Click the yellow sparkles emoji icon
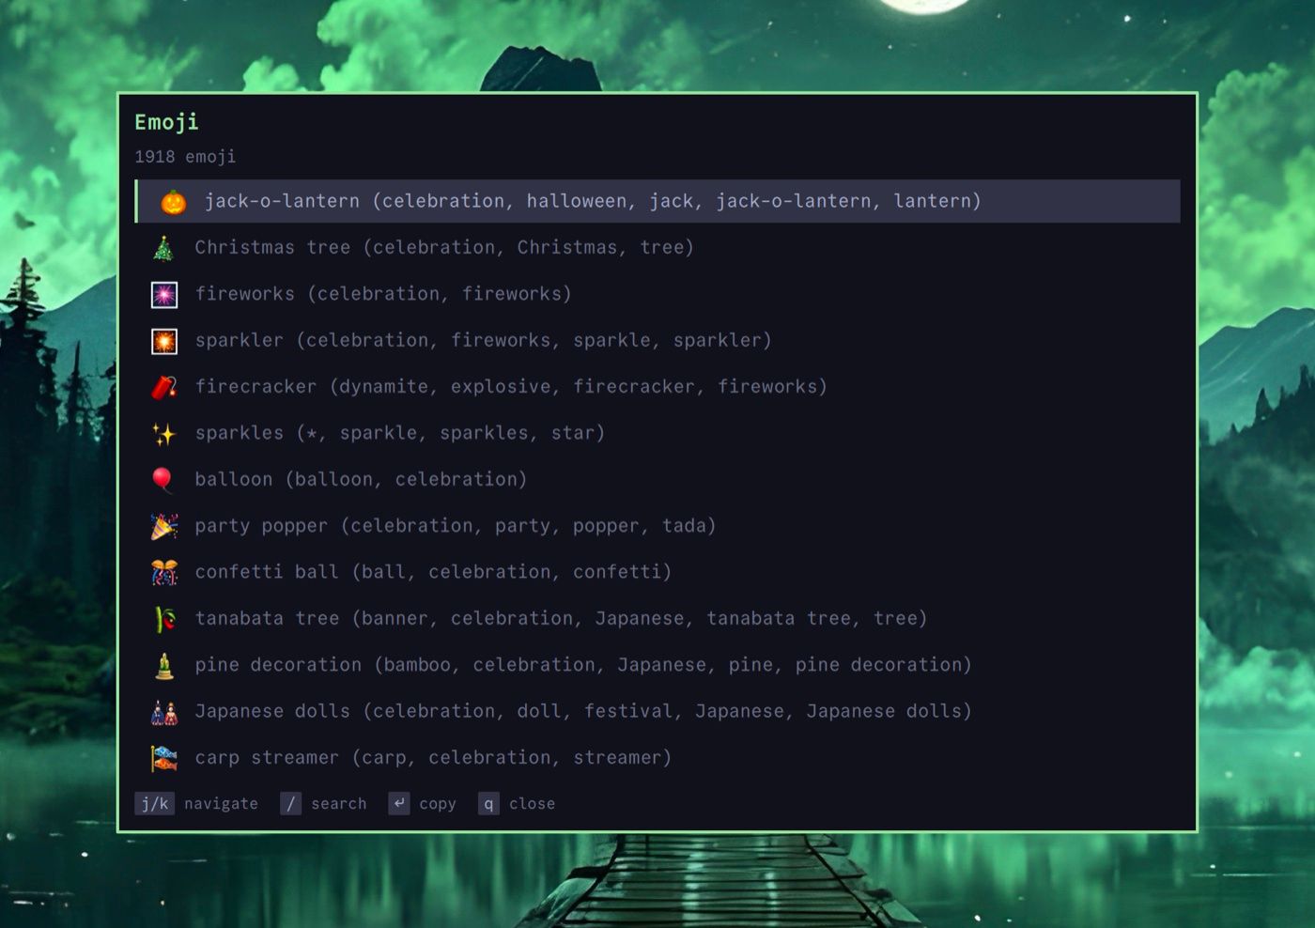Image resolution: width=1315 pixels, height=928 pixels. 164,434
